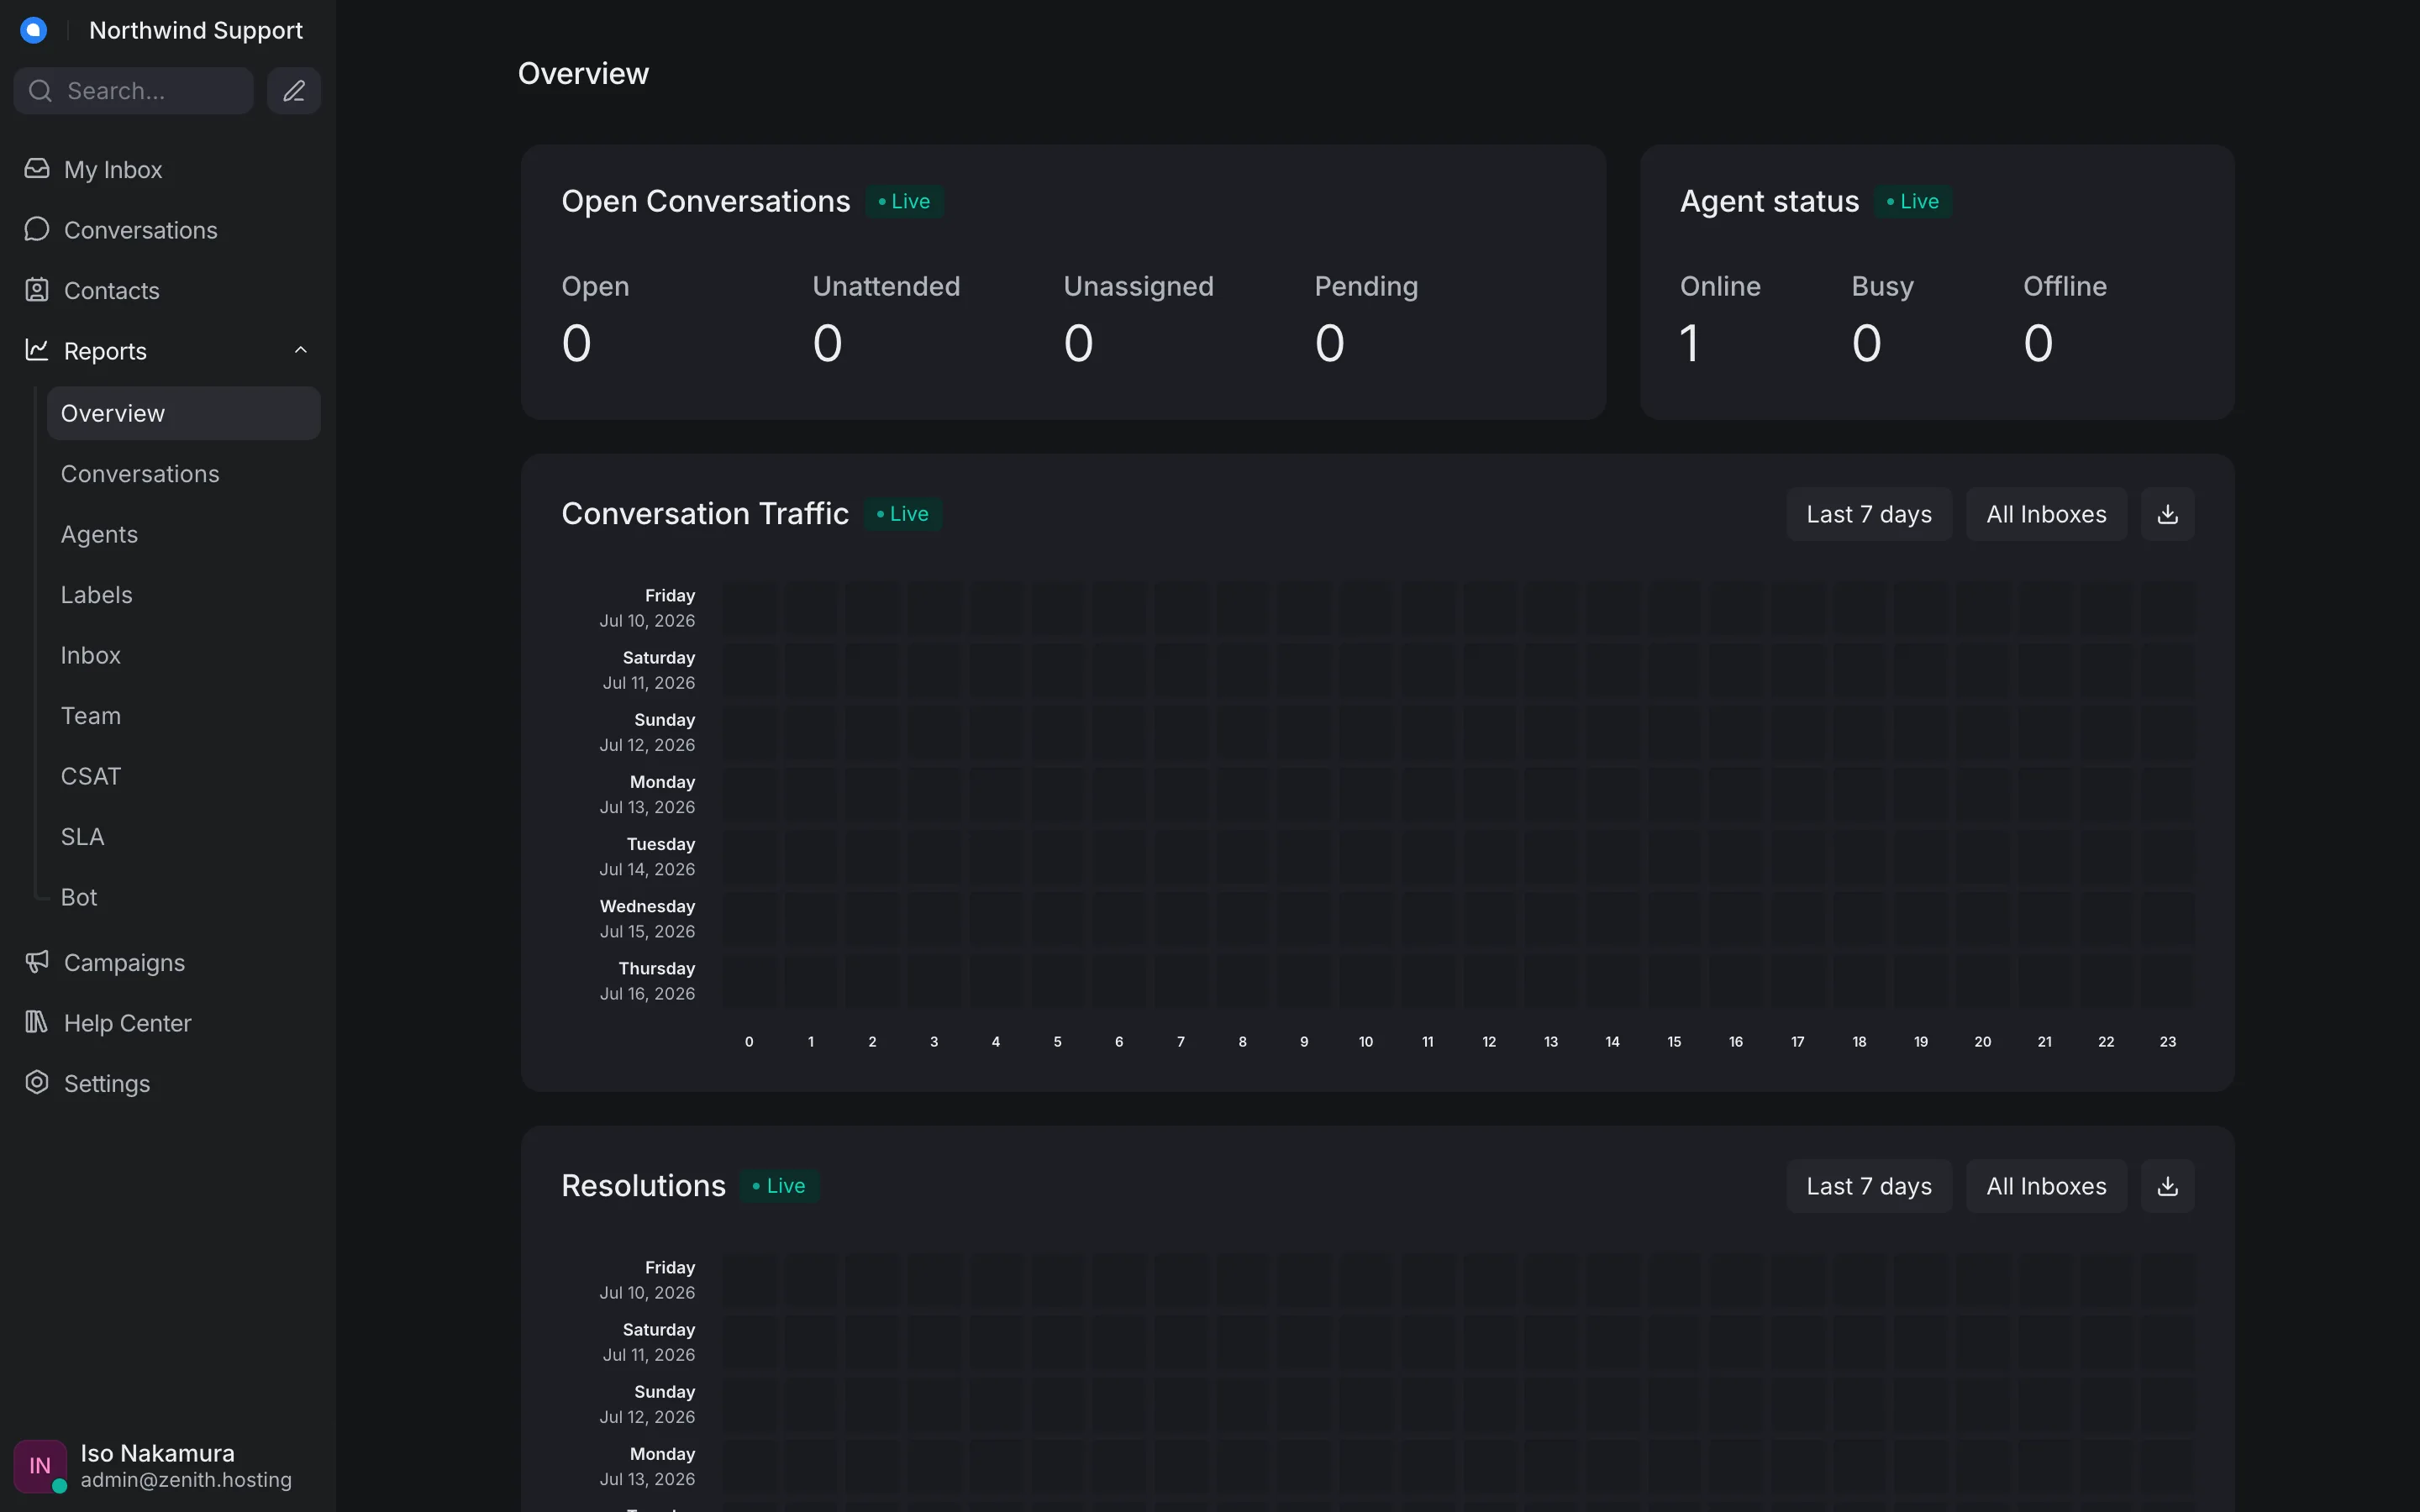The width and height of the screenshot is (2420, 1512).
Task: Click the Unattended count value
Action: 828,344
